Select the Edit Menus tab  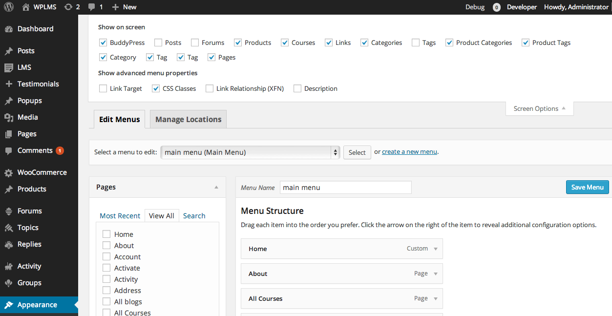(119, 119)
